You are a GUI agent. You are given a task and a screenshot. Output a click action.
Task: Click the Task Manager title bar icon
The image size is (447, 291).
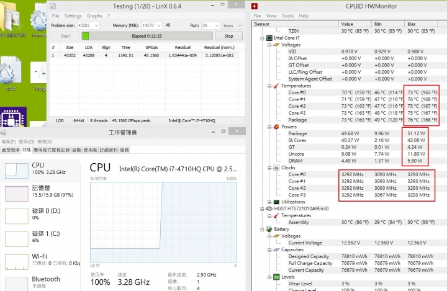click(3, 133)
